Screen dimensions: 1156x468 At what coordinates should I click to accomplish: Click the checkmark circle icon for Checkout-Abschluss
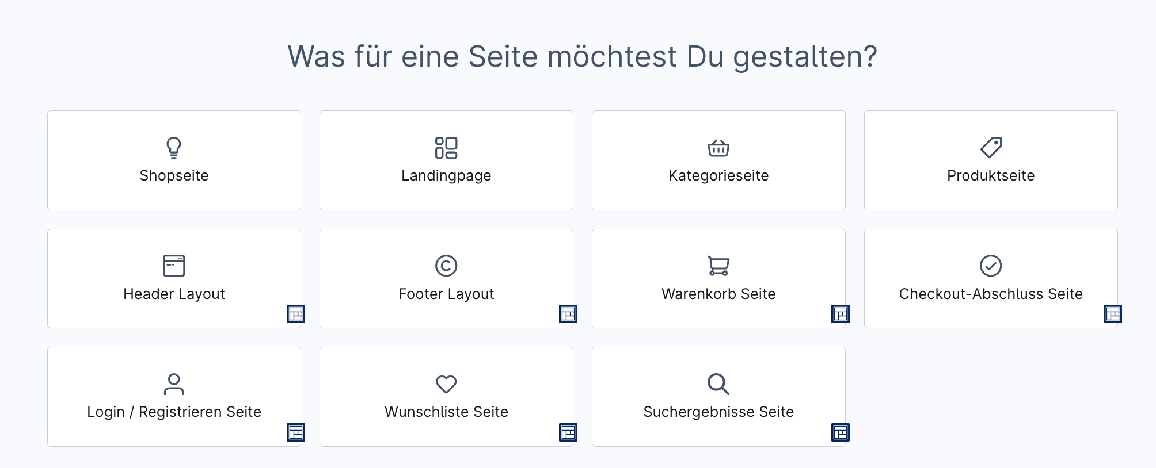(991, 266)
